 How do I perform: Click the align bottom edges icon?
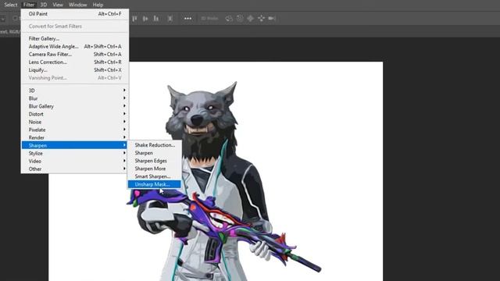coord(156,19)
